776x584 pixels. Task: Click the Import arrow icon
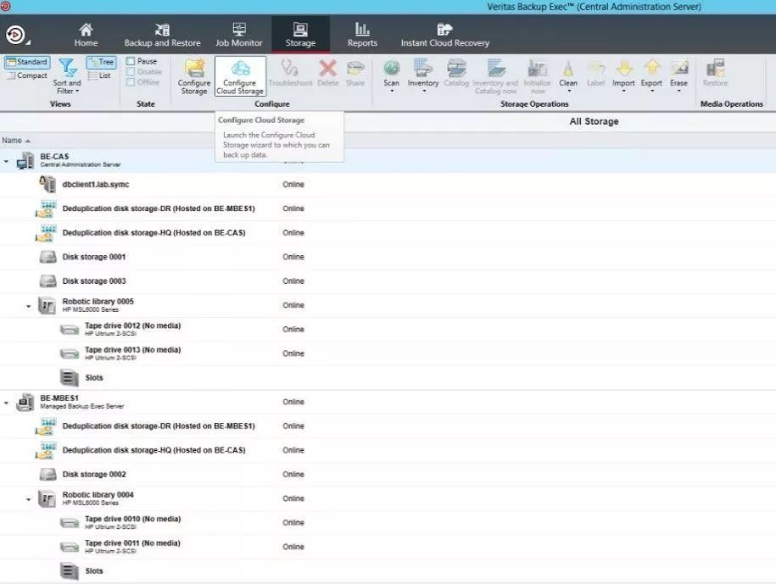623,69
